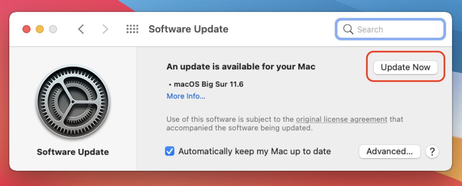
Task: Click the Software Update label below gear
Action: click(73, 152)
